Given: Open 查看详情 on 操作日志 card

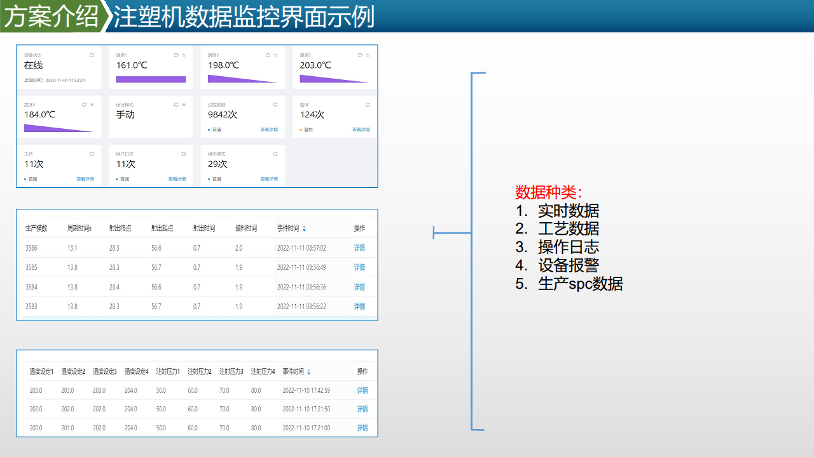Looking at the screenshot, I should [177, 179].
